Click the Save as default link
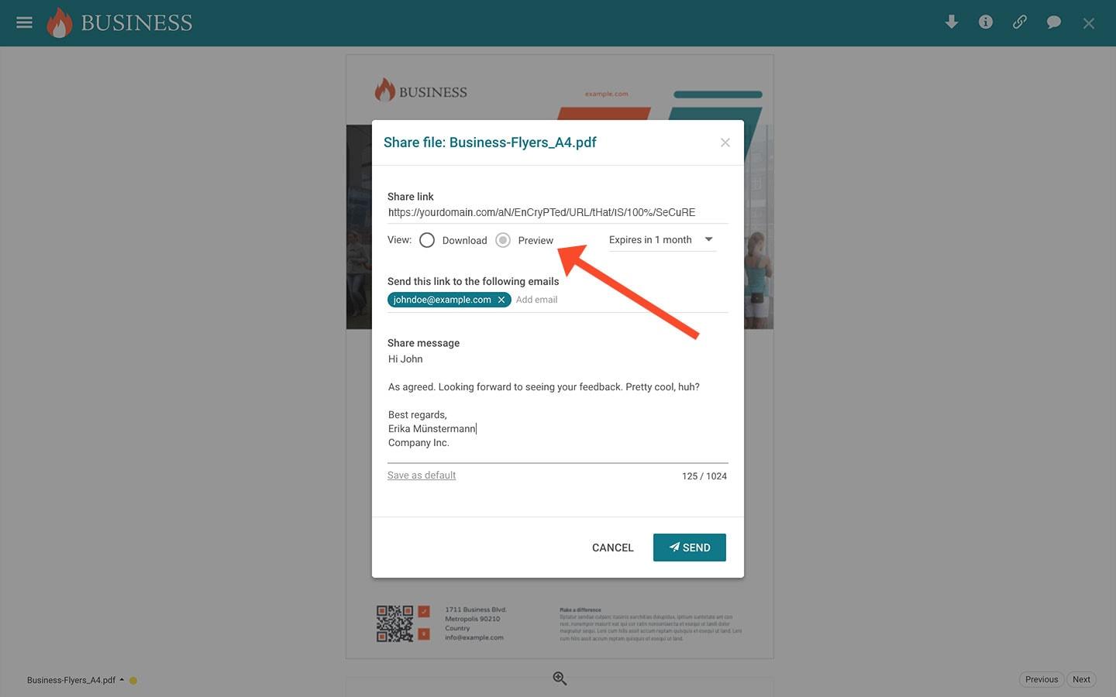The image size is (1116, 697). 422,476
